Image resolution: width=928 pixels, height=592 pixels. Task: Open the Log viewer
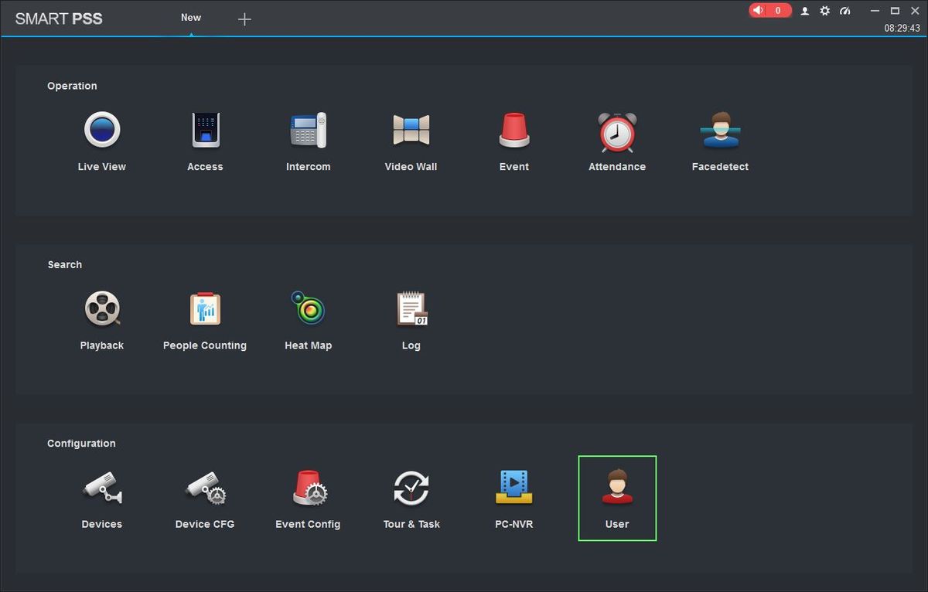(x=411, y=309)
